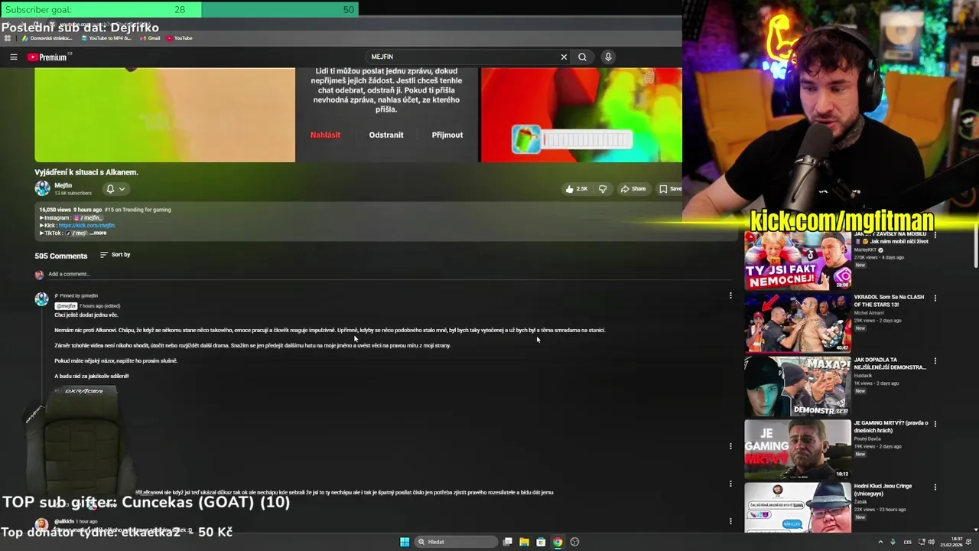The height and width of the screenshot is (551, 979).
Task: Click Odstranit in video overlay
Action: pyautogui.click(x=386, y=135)
